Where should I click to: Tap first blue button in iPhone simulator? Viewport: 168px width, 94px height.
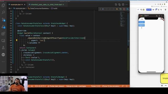(141, 22)
